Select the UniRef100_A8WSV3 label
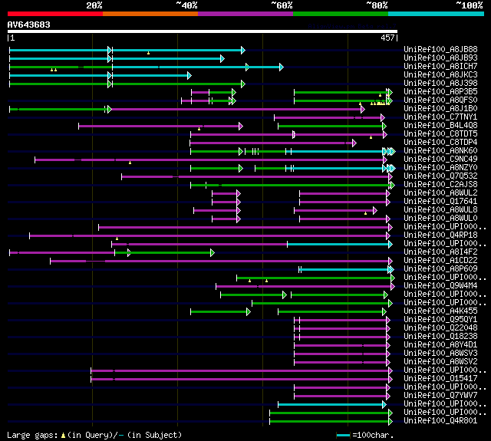491x441 pixels. click(440, 353)
